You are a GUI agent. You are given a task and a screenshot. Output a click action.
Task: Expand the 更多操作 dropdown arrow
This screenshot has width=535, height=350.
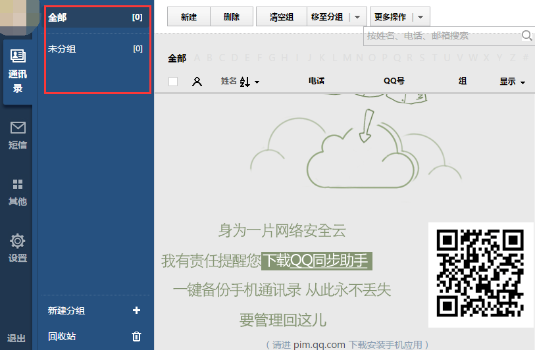[420, 17]
